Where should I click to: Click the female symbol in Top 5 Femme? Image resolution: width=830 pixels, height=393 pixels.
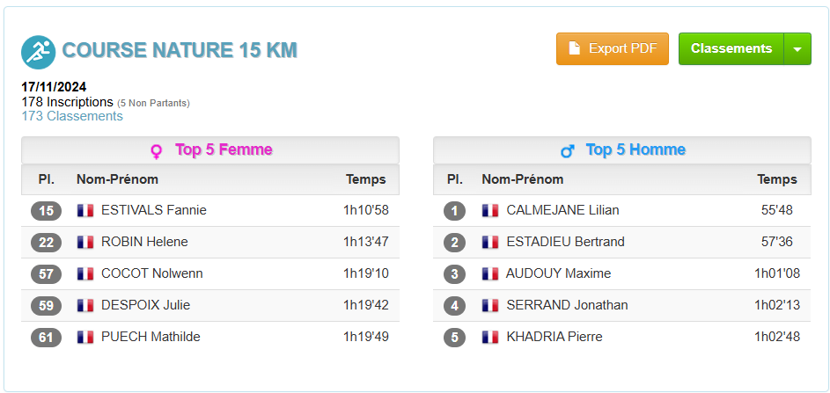(156, 152)
